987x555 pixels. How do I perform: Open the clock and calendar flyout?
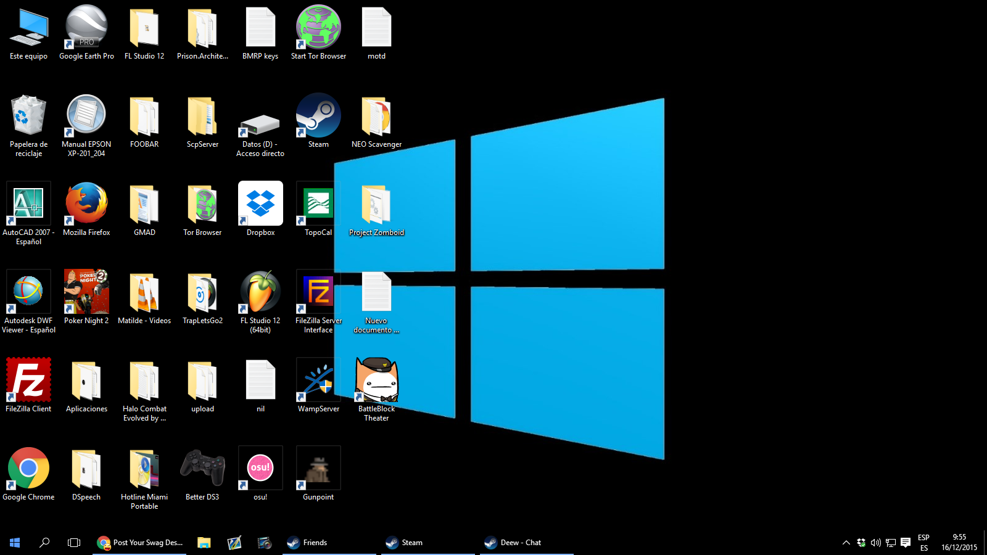click(x=959, y=543)
